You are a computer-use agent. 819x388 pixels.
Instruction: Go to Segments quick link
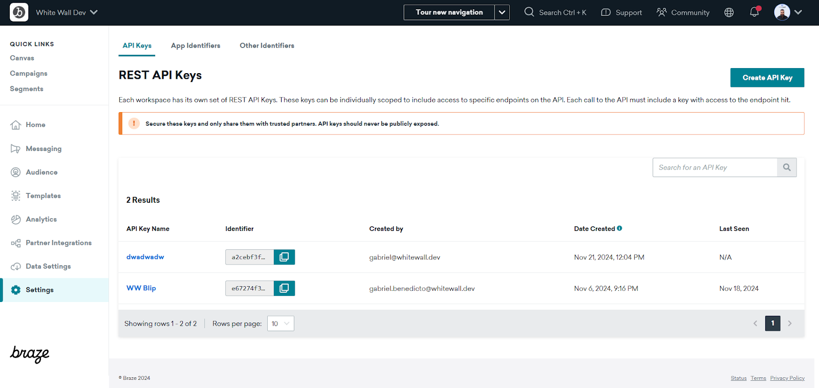(27, 89)
